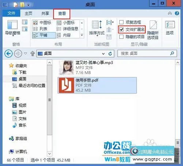
Task: Select 收藏夹 in navigation pane
Action: [18, 66]
